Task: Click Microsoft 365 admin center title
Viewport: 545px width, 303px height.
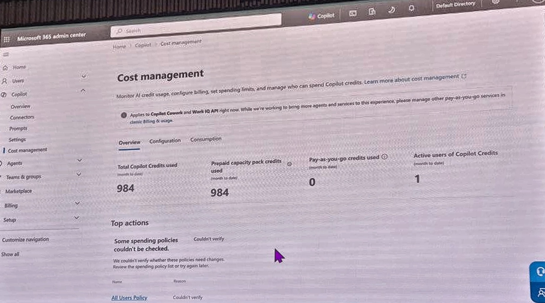Action: point(51,37)
